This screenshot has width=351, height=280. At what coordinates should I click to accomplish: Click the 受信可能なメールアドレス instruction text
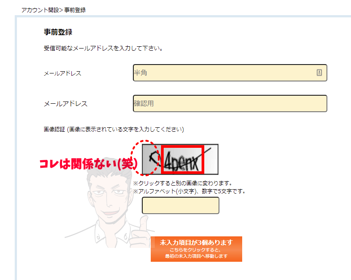(103, 48)
